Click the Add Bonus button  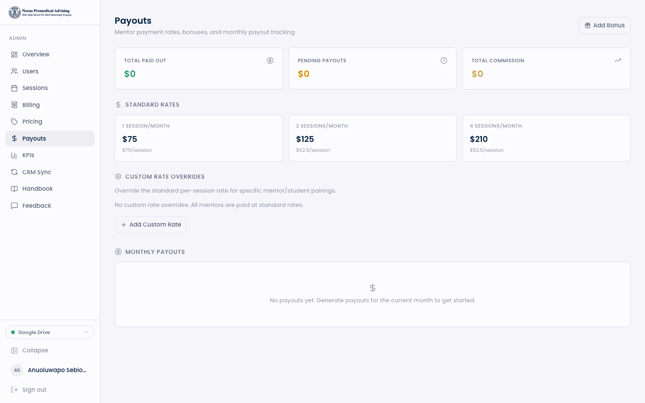(x=604, y=26)
